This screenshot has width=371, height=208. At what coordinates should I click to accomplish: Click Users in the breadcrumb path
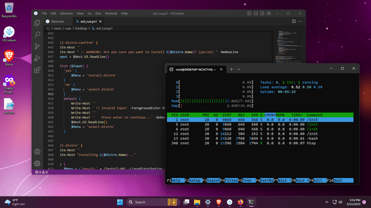click(x=57, y=28)
